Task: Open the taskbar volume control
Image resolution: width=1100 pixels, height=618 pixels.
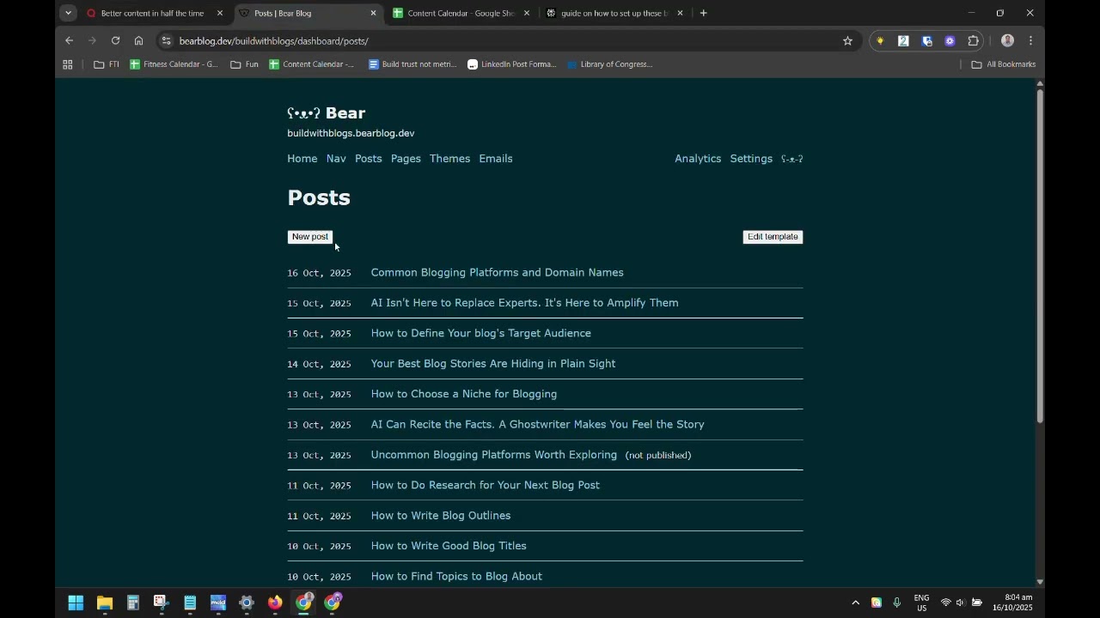Action: (x=960, y=603)
